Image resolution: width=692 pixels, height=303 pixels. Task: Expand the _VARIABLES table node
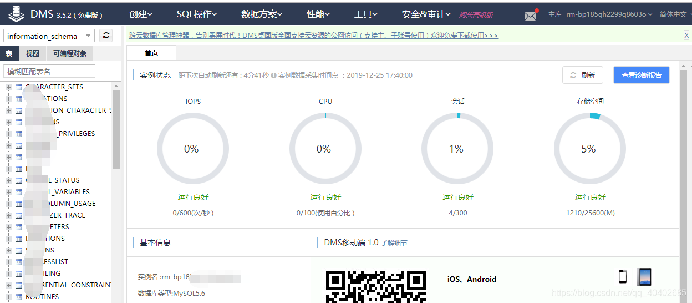[x=8, y=192]
